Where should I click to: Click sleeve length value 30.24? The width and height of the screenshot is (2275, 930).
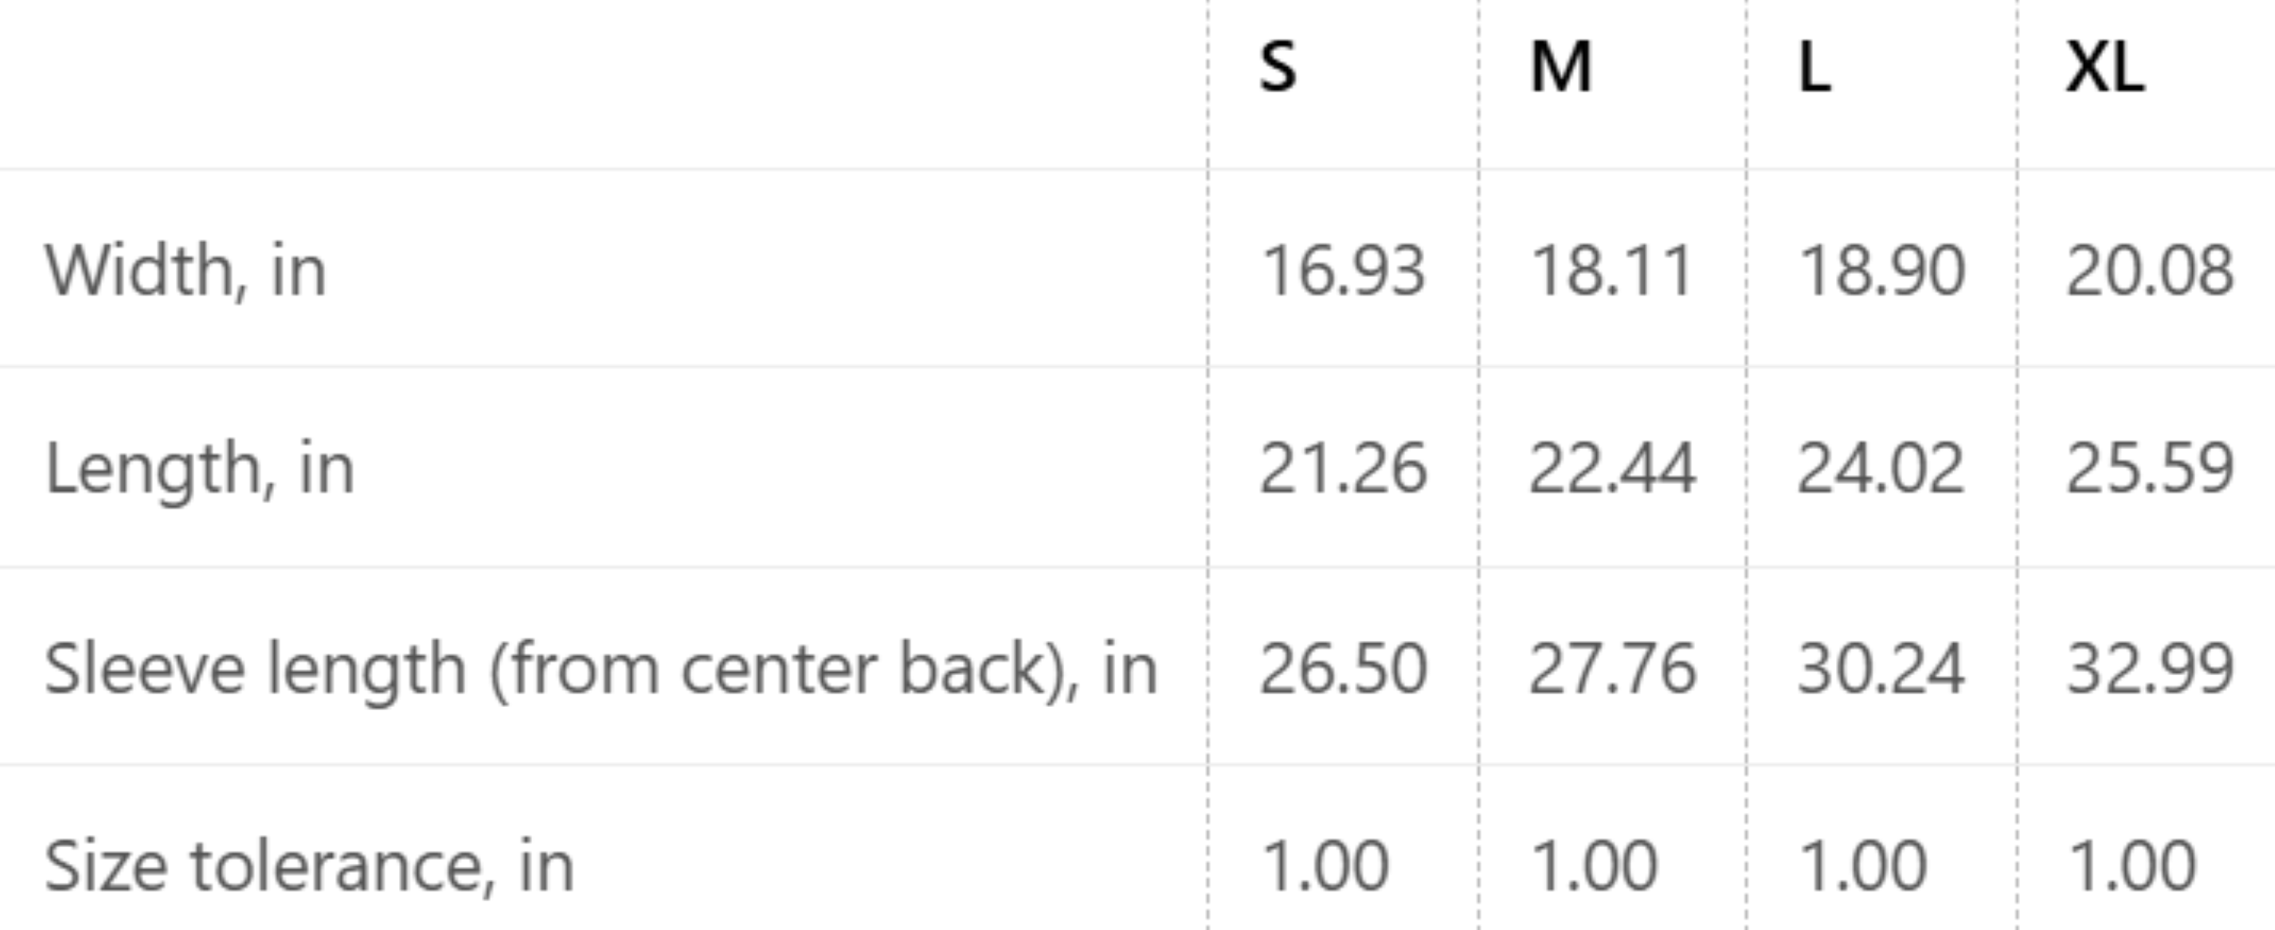pyautogui.click(x=1881, y=668)
